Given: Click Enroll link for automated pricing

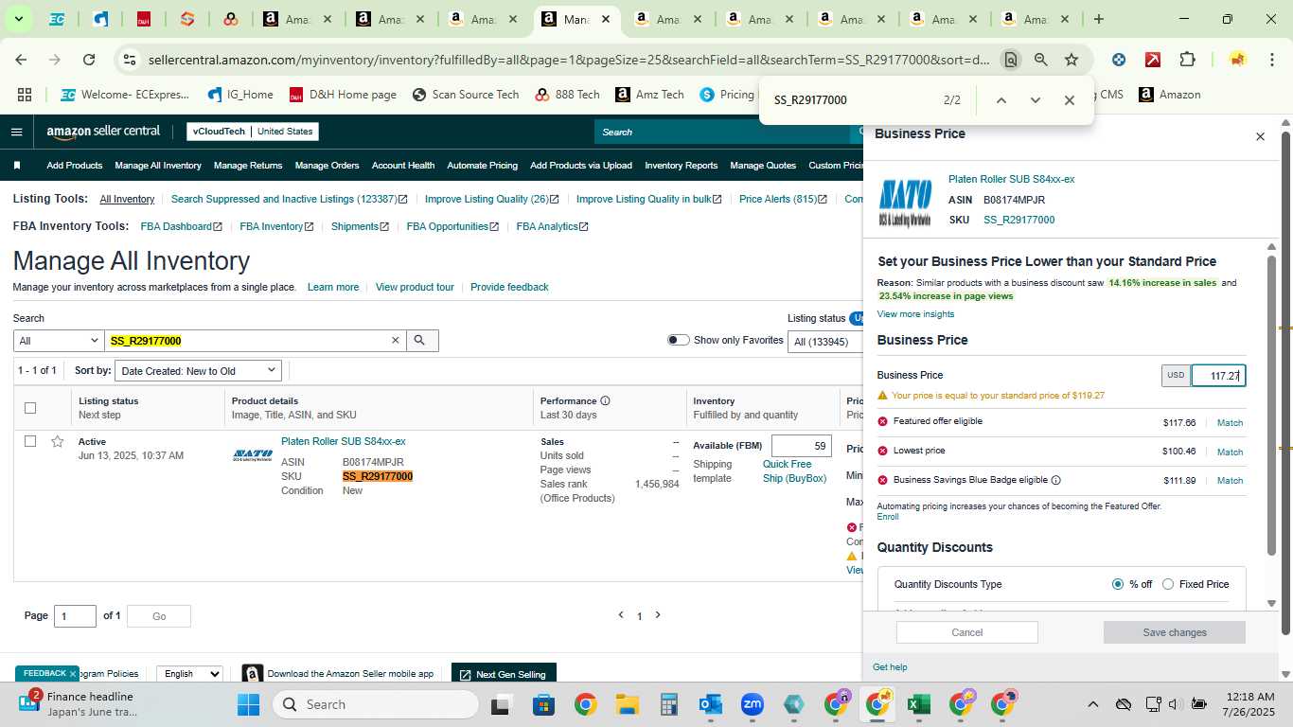Looking at the screenshot, I should click(x=888, y=517).
